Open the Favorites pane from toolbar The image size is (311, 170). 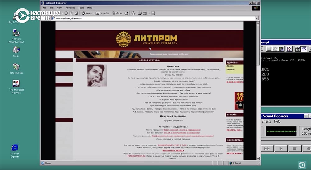point(102,13)
